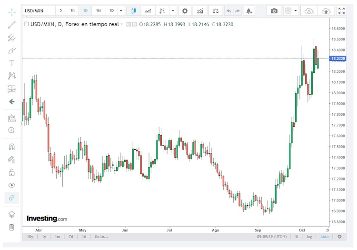Open the price range projection tool

point(11,89)
